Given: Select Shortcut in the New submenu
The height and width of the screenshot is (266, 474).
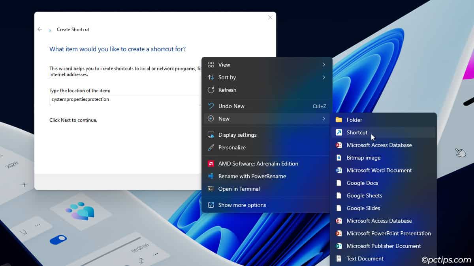Looking at the screenshot, I should 384,132.
